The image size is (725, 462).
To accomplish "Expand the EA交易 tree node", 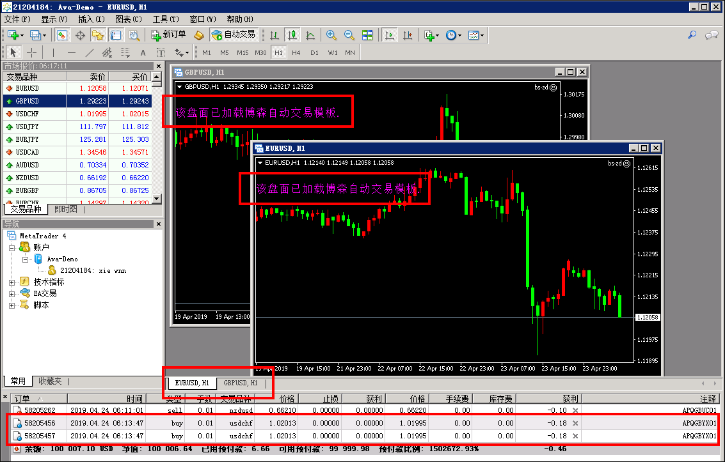I will (12, 293).
